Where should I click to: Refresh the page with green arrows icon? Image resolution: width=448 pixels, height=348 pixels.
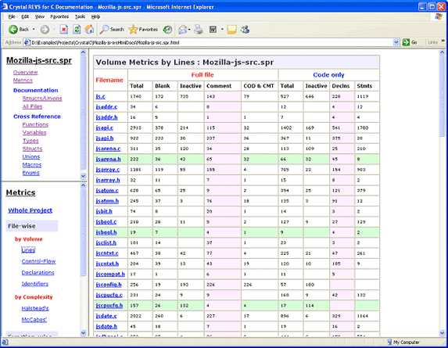[x=77, y=29]
